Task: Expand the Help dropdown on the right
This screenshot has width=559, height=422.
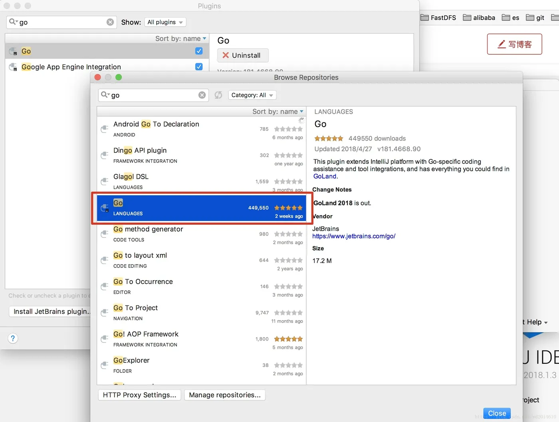Action: pos(537,322)
